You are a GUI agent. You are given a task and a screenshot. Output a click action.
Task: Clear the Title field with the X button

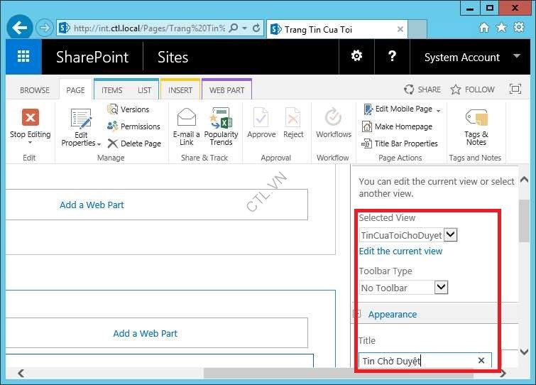tap(481, 361)
